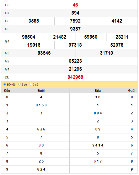Click the G6 number 4142

click(117, 21)
